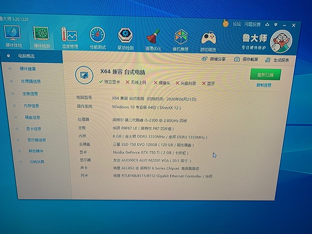Click the Windows 10 专业版 64位 value

coord(146,107)
